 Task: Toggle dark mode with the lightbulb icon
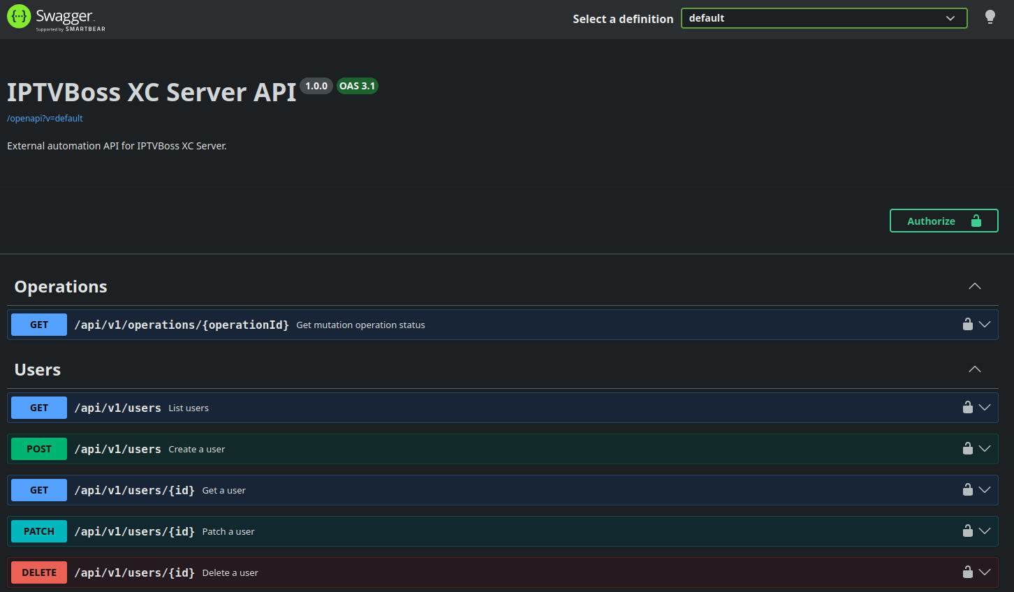[990, 17]
